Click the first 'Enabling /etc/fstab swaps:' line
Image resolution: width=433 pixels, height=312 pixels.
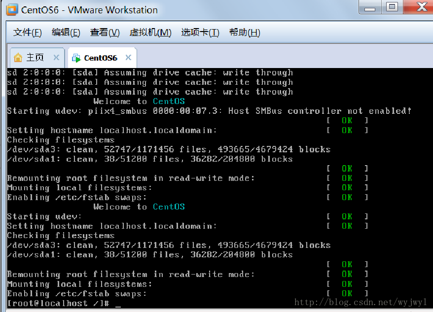pos(77,198)
